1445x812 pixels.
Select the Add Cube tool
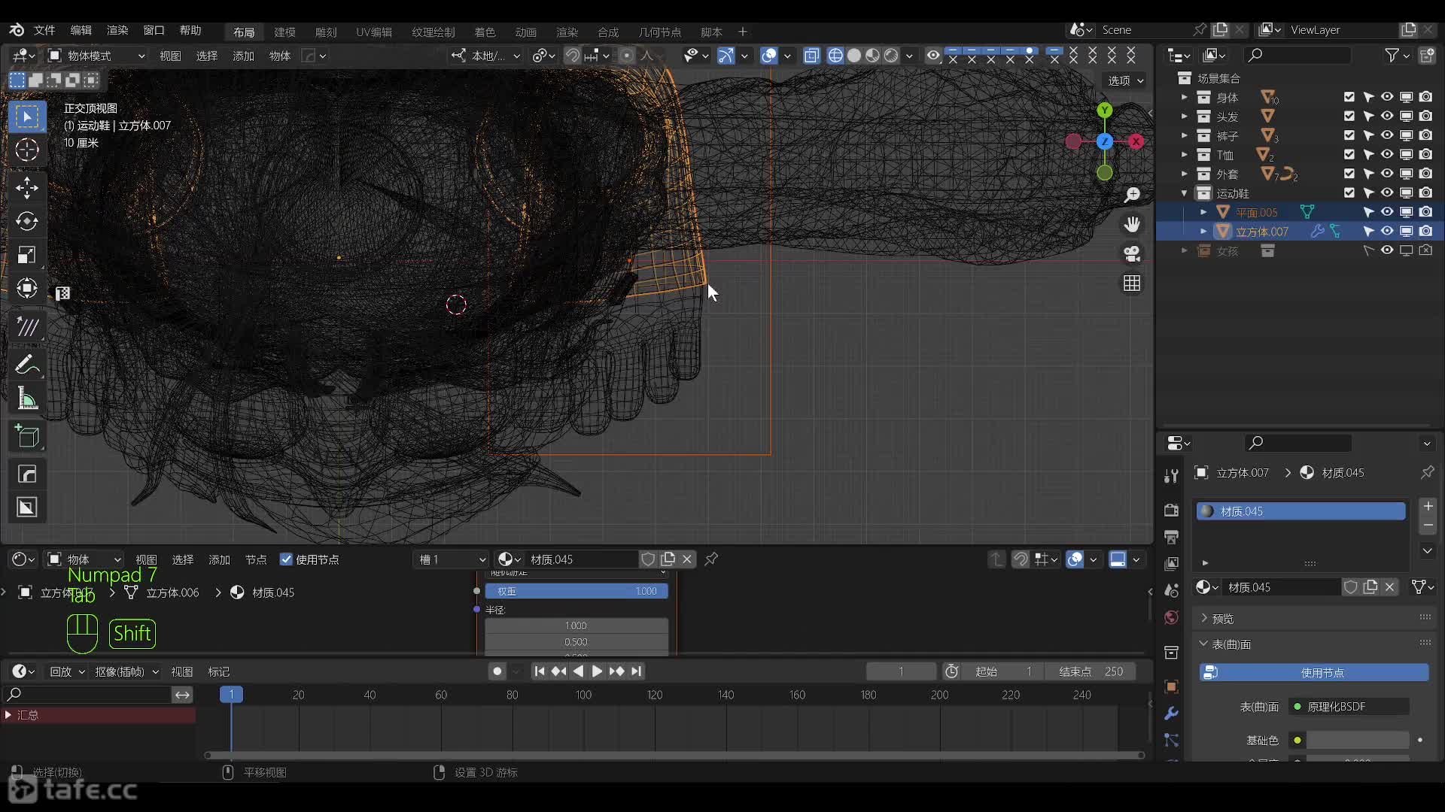click(x=27, y=437)
